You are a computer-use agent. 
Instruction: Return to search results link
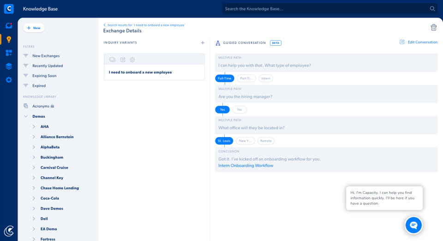(146, 25)
